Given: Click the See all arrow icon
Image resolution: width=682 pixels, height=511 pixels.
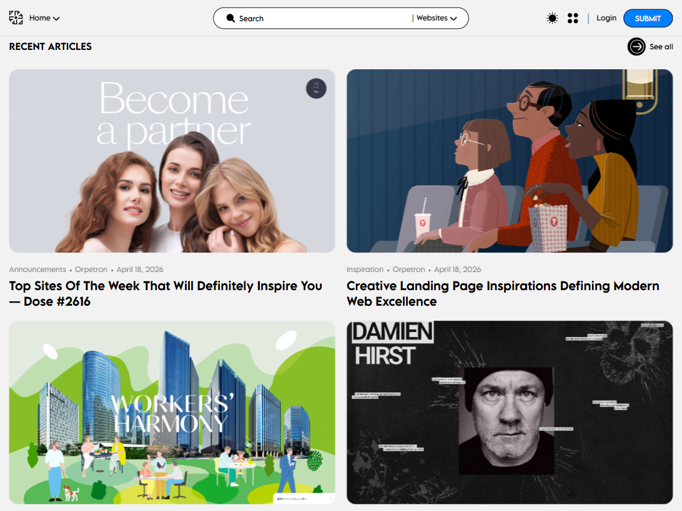Looking at the screenshot, I should pyautogui.click(x=636, y=47).
